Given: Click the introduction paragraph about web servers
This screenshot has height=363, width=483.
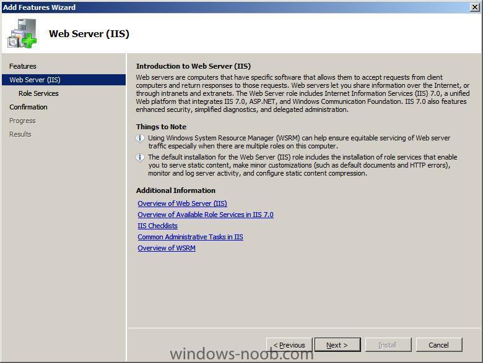Looking at the screenshot, I should (303, 93).
